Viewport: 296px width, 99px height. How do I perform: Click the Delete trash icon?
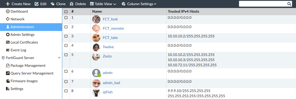pyautogui.click(x=72, y=4)
